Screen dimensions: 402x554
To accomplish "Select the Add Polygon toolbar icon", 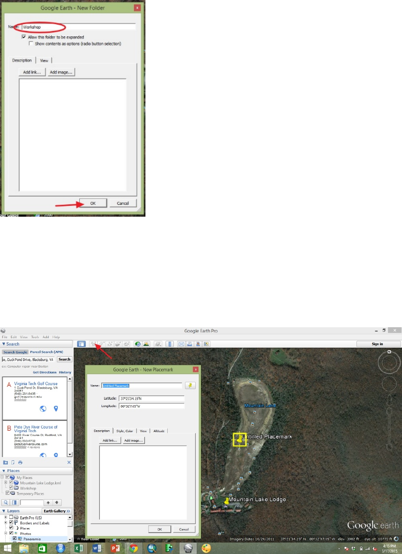I will (x=101, y=344).
